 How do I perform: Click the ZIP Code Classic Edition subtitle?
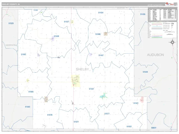click(x=155, y=5)
